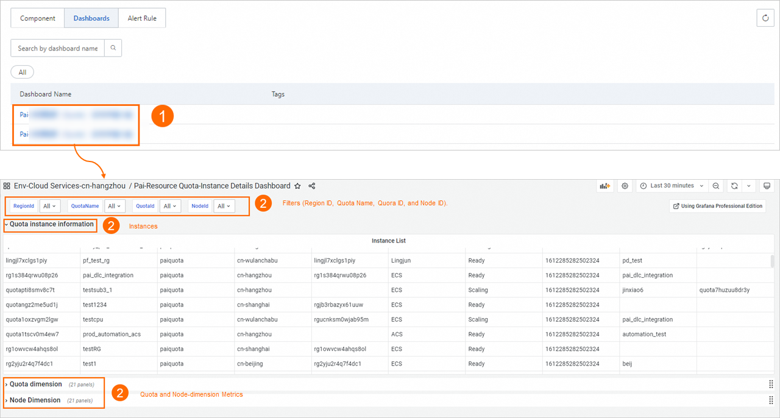Open the dashboards grid icon
The image size is (780, 418).
(x=7, y=186)
